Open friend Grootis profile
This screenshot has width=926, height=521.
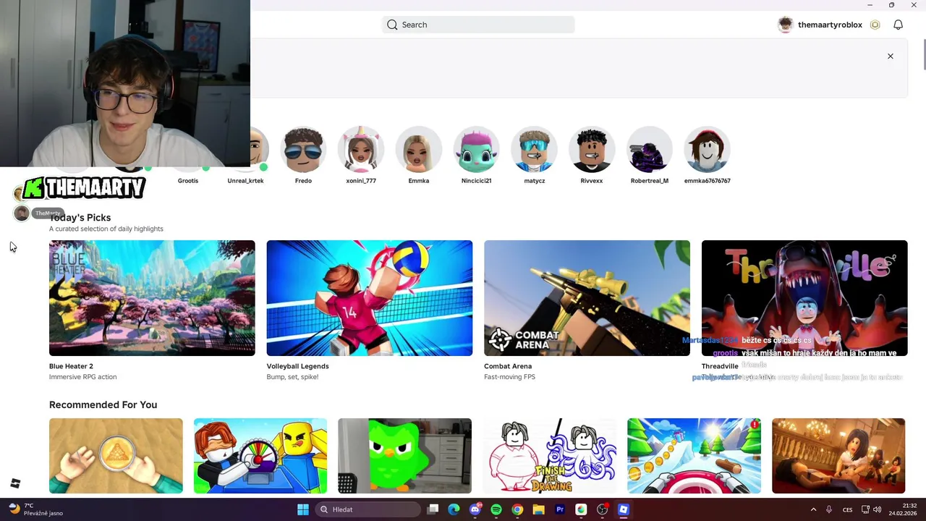[188, 180]
